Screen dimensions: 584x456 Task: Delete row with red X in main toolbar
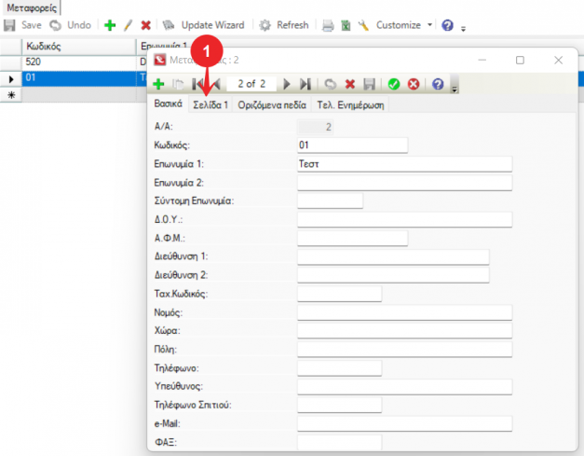(x=145, y=25)
